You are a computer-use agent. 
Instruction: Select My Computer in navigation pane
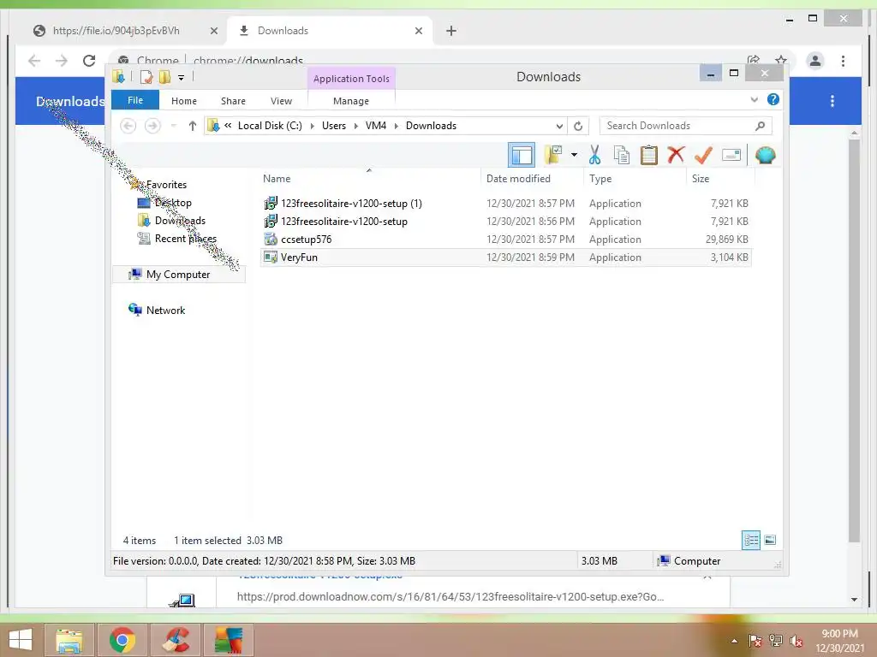click(x=178, y=275)
